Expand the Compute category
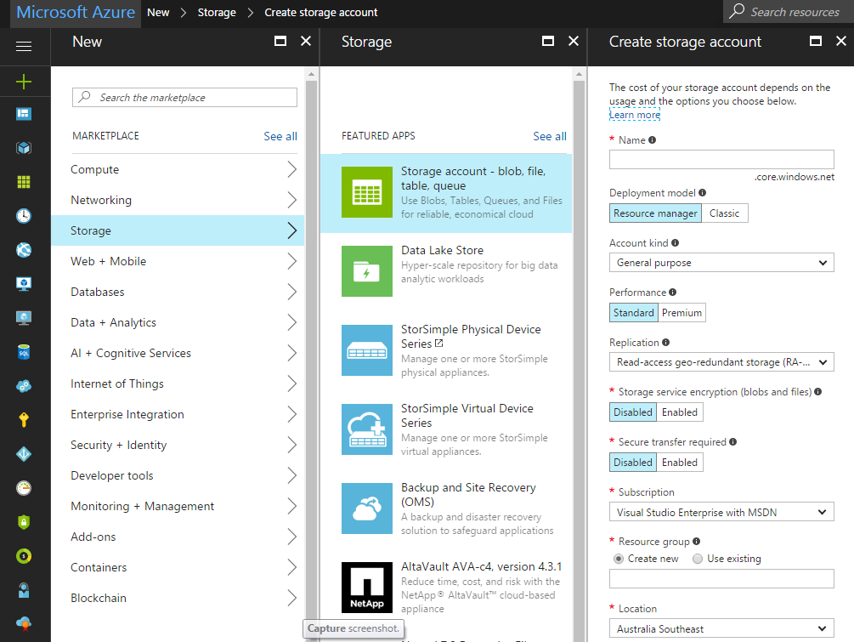This screenshot has height=642, width=854. pyautogui.click(x=292, y=169)
